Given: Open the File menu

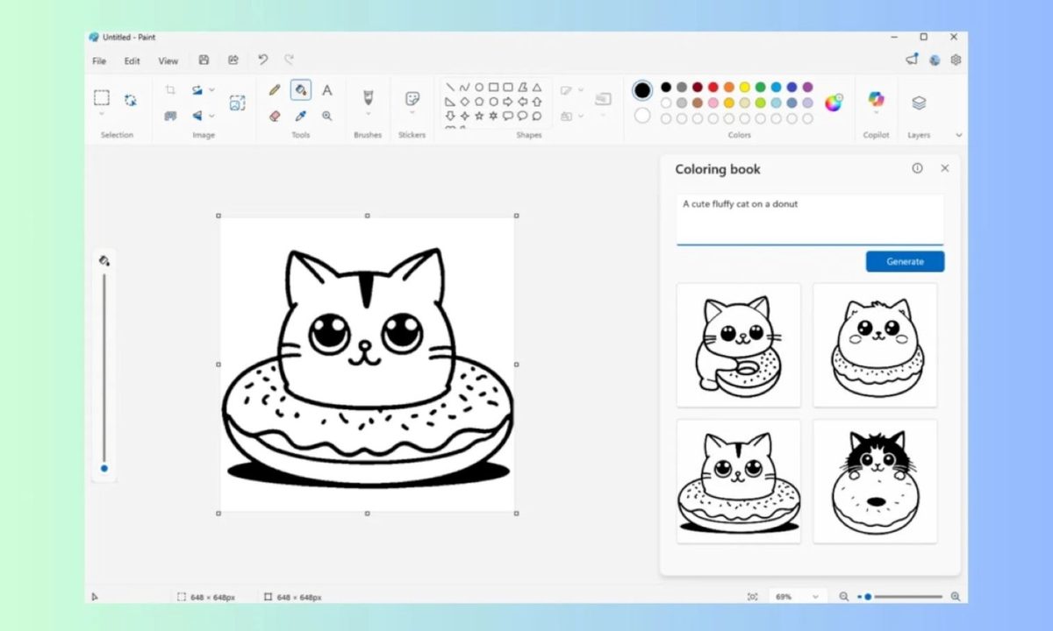Looking at the screenshot, I should click(x=99, y=61).
